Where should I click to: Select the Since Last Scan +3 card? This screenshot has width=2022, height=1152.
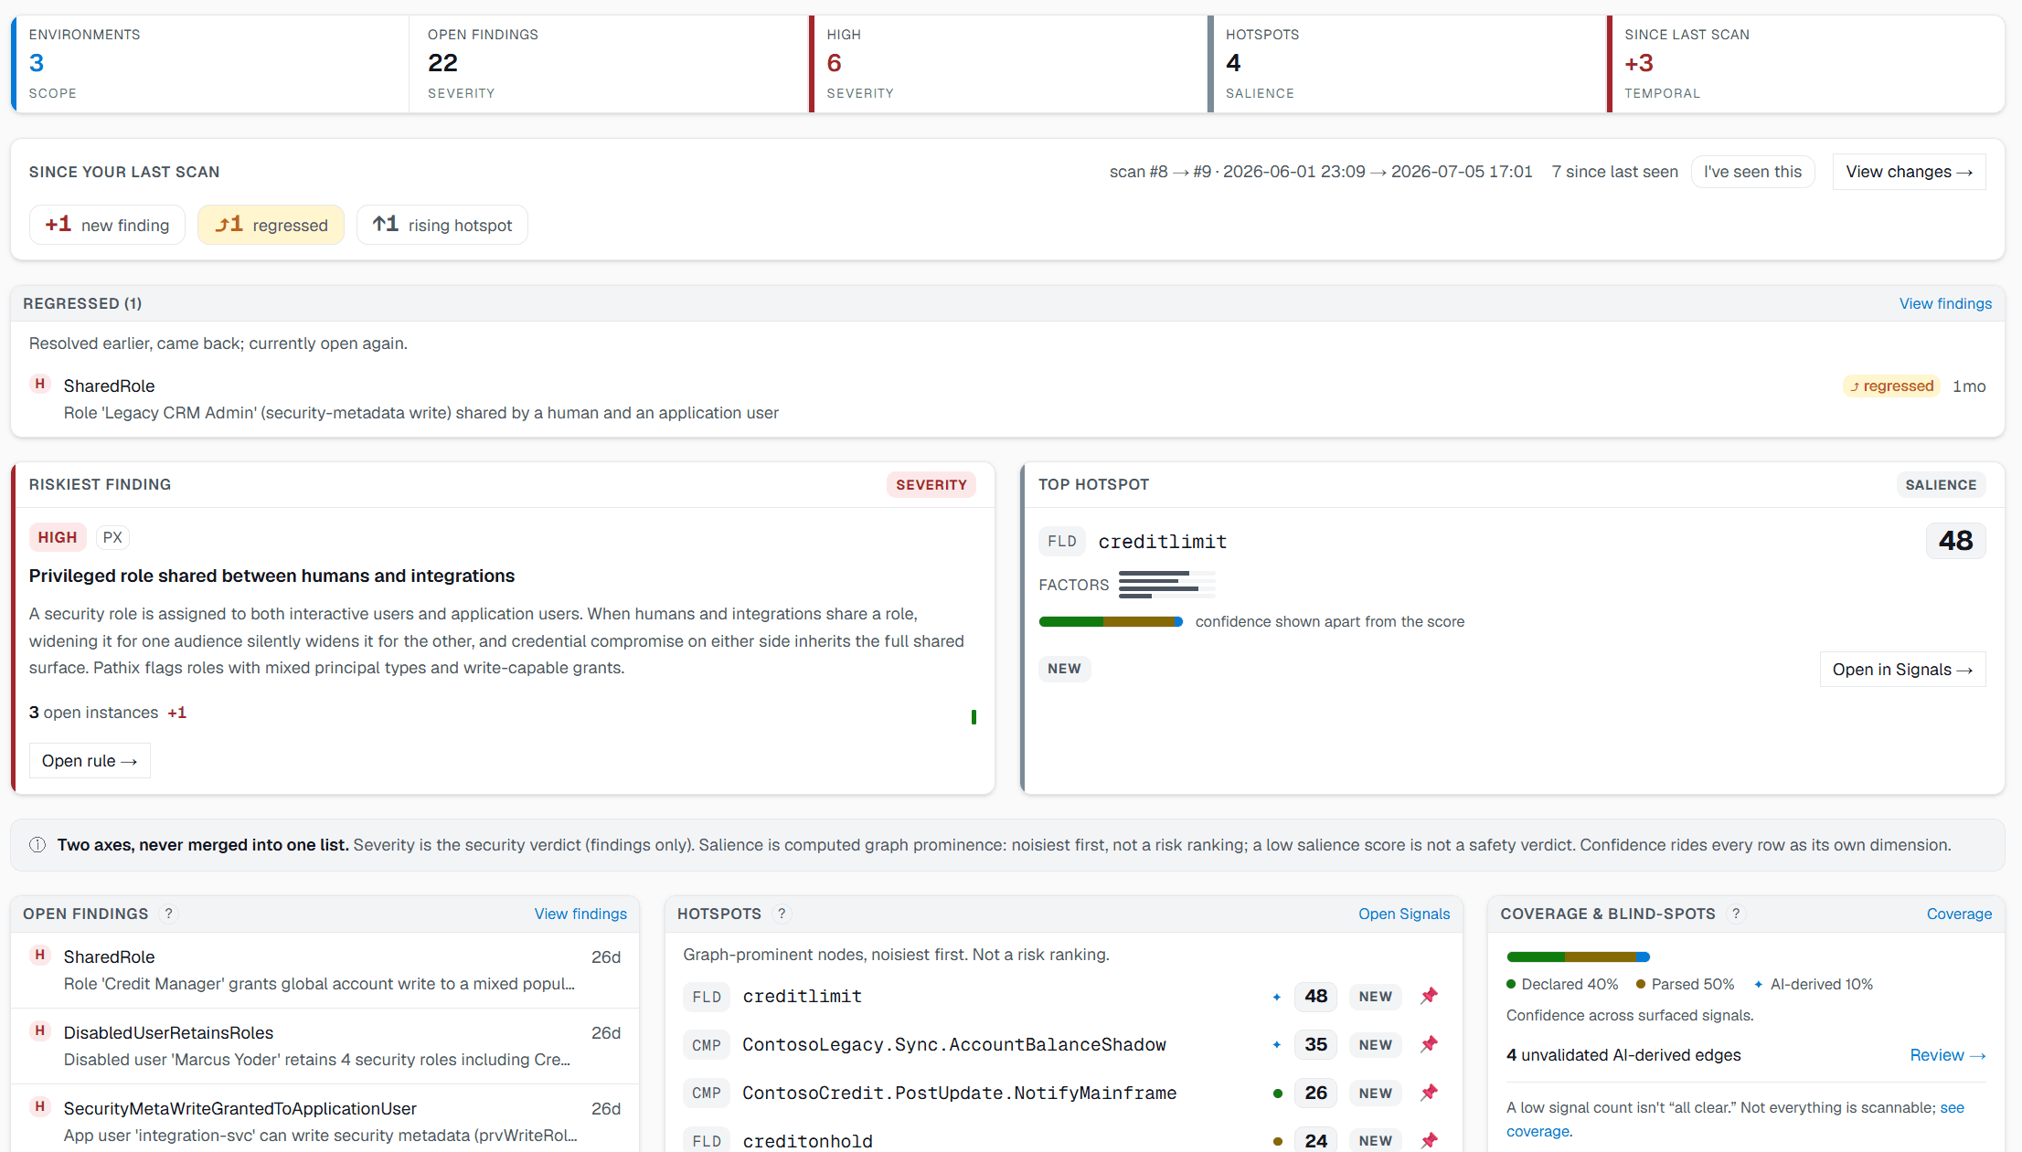[1806, 64]
